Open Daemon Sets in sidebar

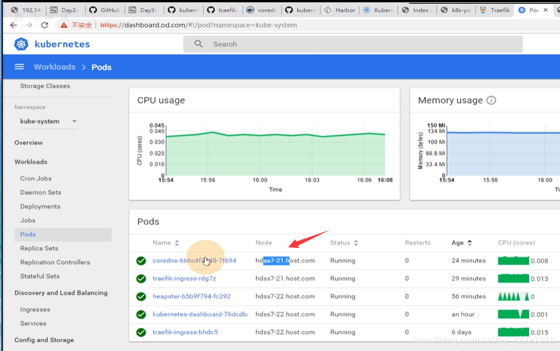click(x=41, y=192)
